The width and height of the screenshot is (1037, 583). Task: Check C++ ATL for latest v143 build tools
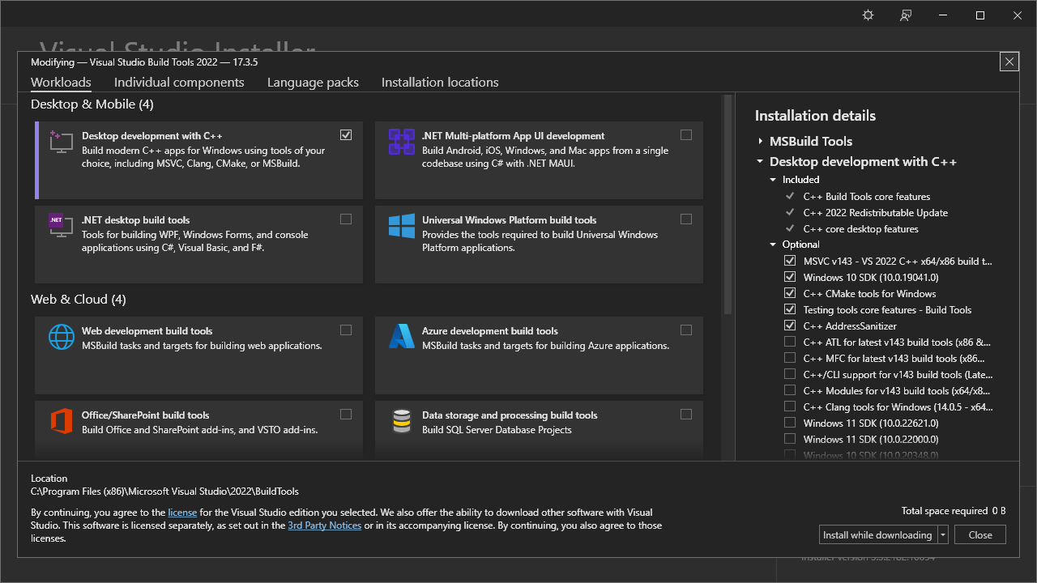point(790,342)
